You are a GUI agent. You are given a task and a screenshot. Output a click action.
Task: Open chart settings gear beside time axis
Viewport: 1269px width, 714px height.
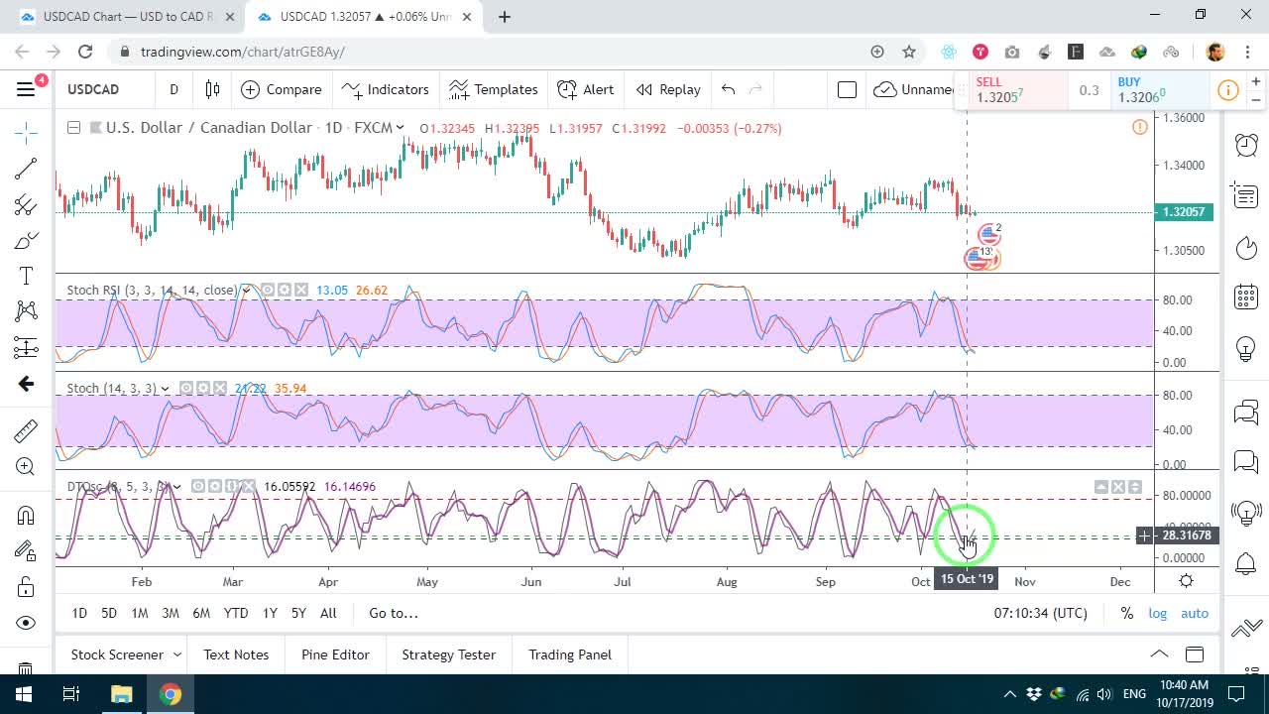pyautogui.click(x=1186, y=581)
